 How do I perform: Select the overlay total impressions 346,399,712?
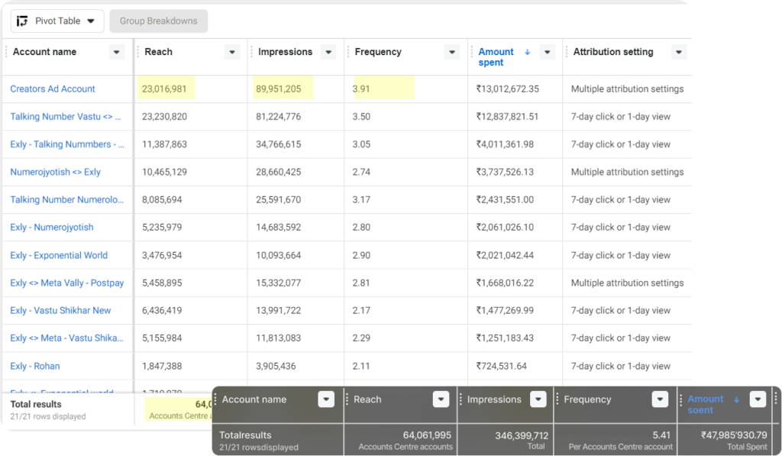click(x=522, y=435)
